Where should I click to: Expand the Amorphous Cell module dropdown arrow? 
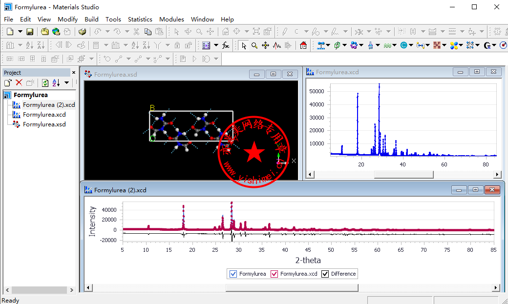[x=345, y=45]
